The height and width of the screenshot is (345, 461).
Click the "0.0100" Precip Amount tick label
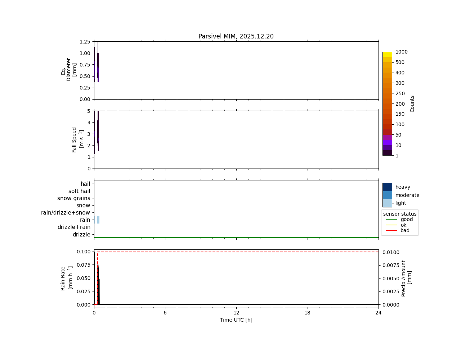point(391,252)
